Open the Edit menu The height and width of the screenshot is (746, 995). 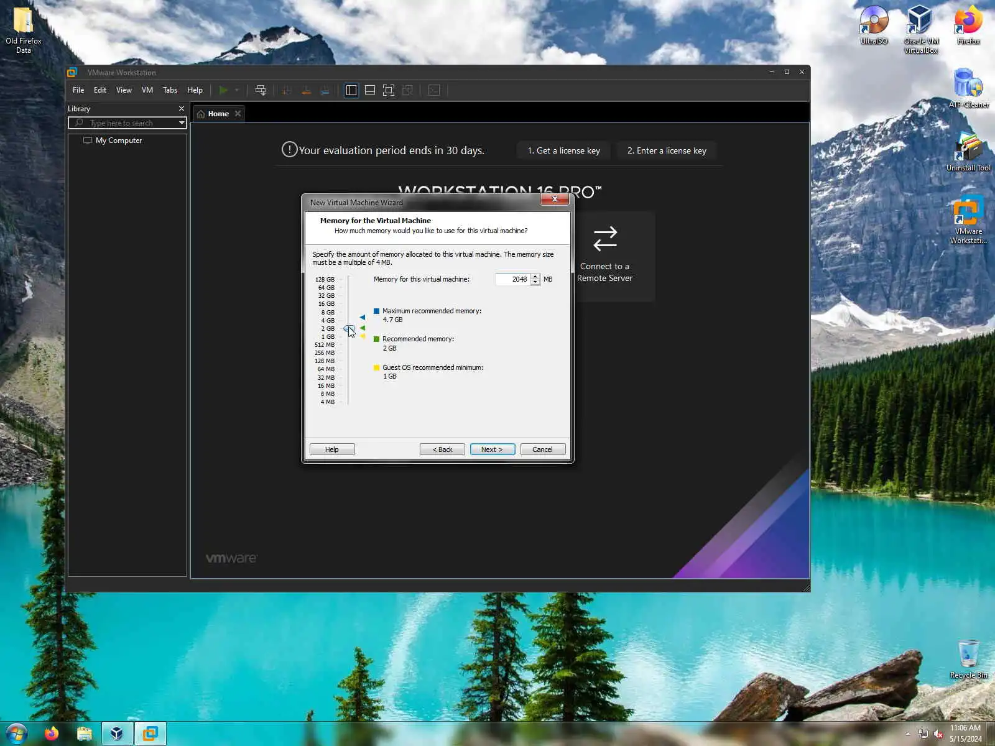tap(100, 90)
